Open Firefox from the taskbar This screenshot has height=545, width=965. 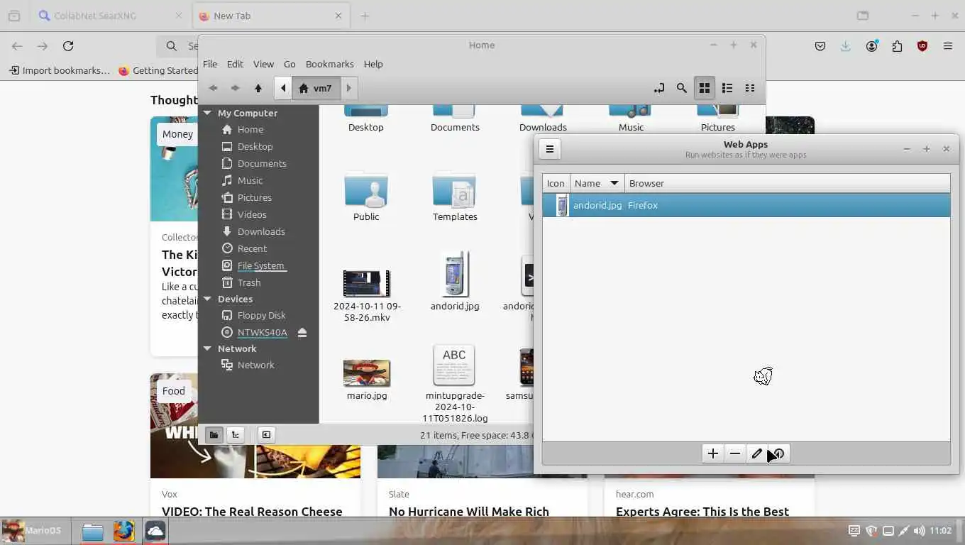[124, 531]
